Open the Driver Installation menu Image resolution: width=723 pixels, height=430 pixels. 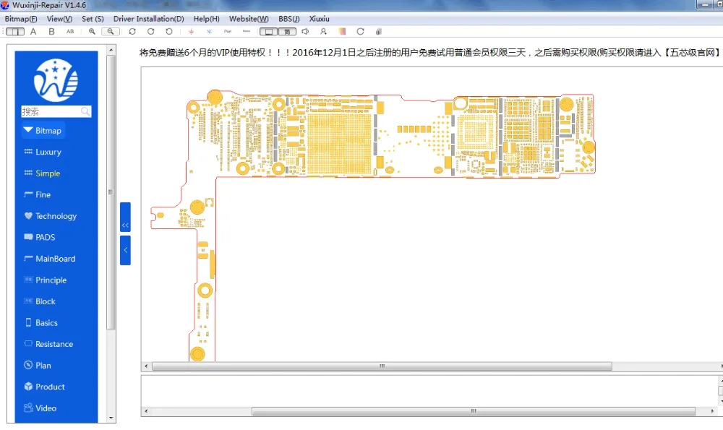click(x=148, y=19)
